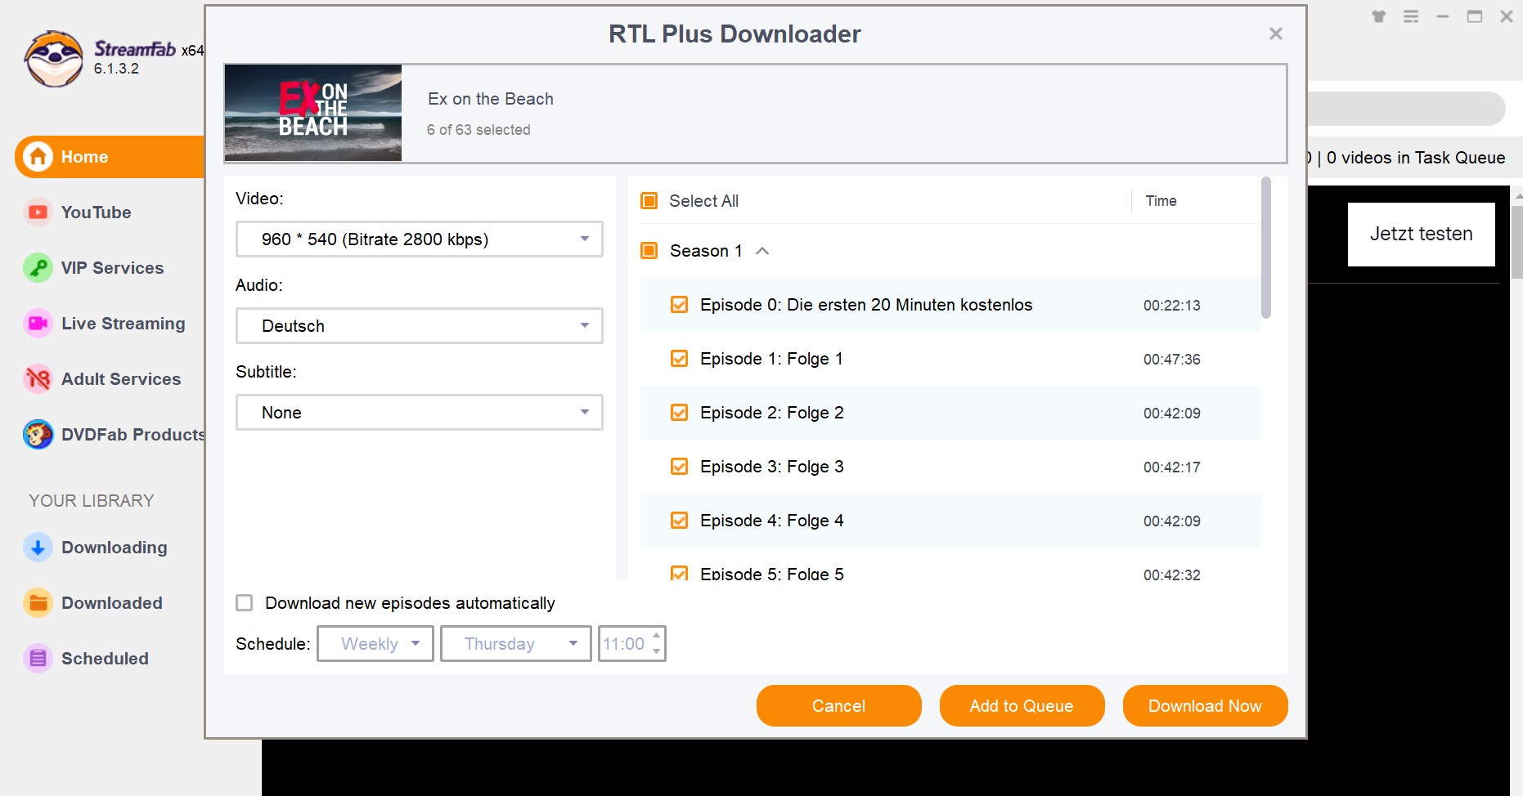1523x796 pixels.
Task: Click the 00:22:13 duration of Episode 0
Action: 1172,306
